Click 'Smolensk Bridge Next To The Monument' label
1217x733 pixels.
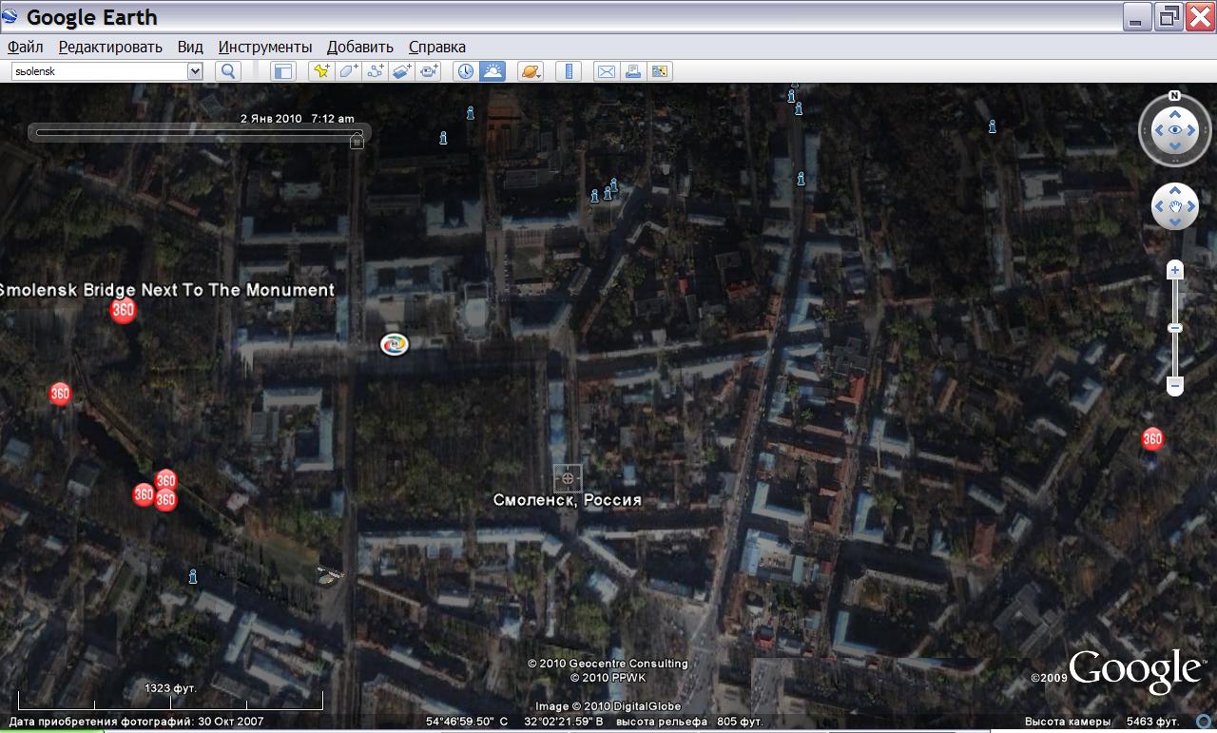pyautogui.click(x=166, y=290)
